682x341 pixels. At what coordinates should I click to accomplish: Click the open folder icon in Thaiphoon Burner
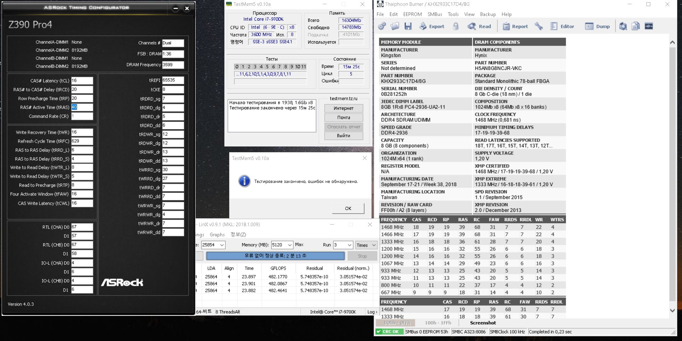395,26
